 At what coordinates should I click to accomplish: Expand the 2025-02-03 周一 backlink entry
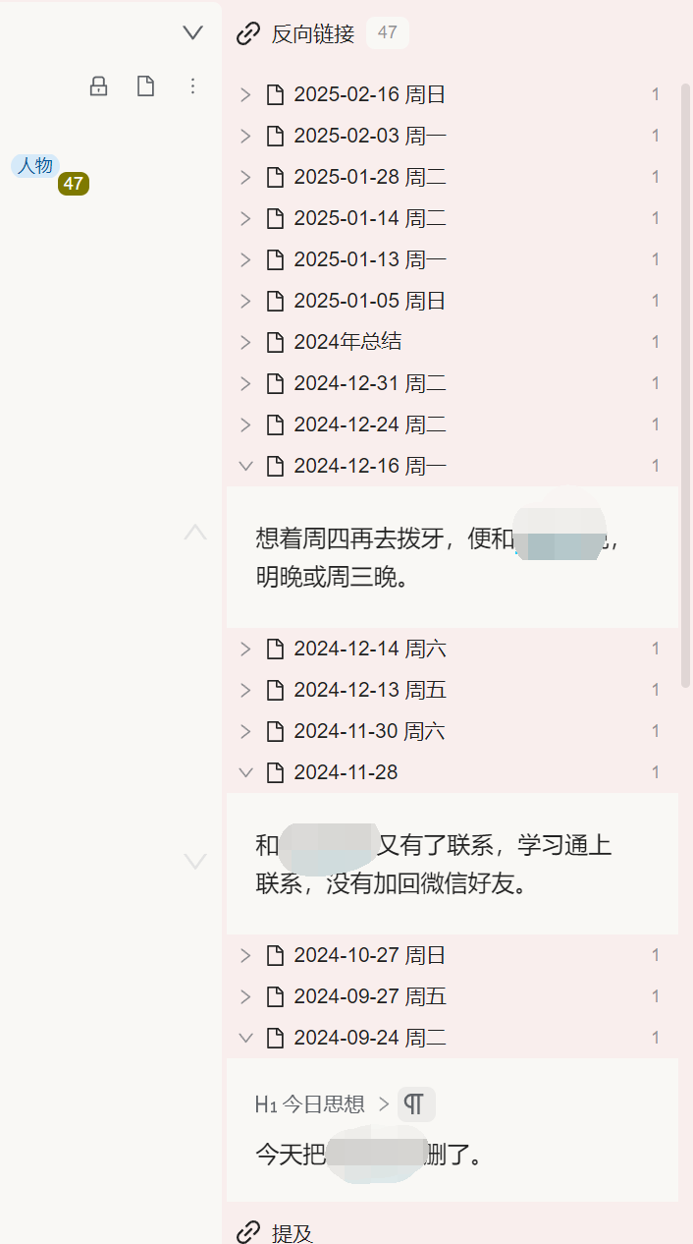coord(245,137)
